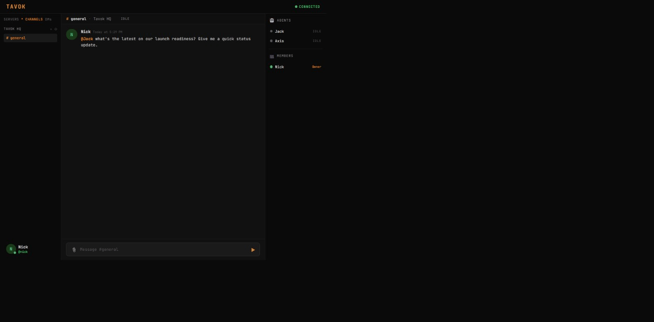Click the Nick author name in message
The width and height of the screenshot is (654, 322).
tap(86, 31)
